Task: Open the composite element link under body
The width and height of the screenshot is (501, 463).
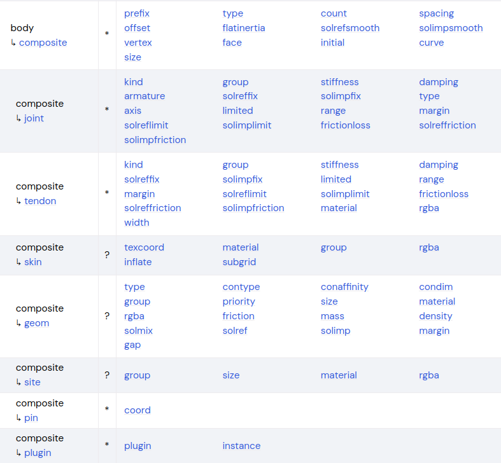Action: click(x=43, y=43)
